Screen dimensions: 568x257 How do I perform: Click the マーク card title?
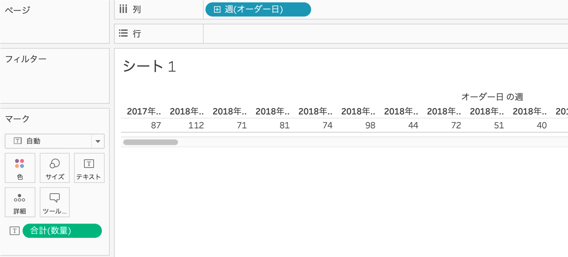[x=17, y=119]
